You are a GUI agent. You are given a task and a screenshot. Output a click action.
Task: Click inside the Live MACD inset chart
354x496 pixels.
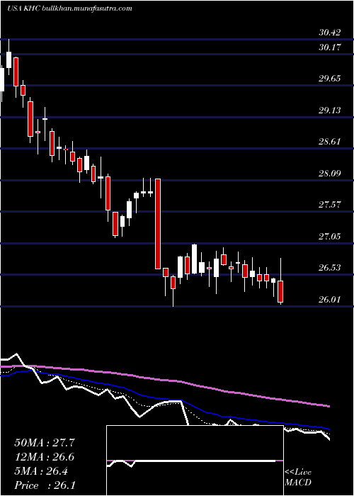coord(195,461)
